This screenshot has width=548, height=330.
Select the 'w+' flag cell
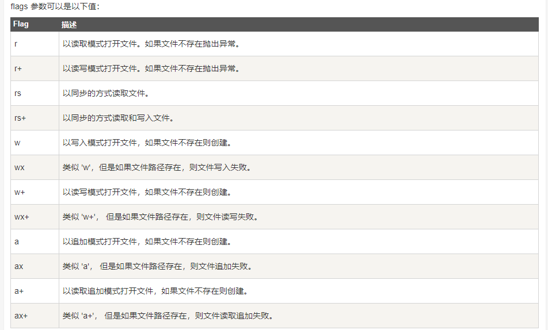coord(35,192)
